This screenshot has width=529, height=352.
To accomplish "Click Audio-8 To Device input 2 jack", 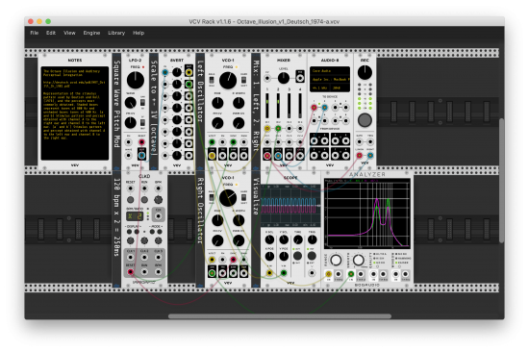I will pos(324,108).
